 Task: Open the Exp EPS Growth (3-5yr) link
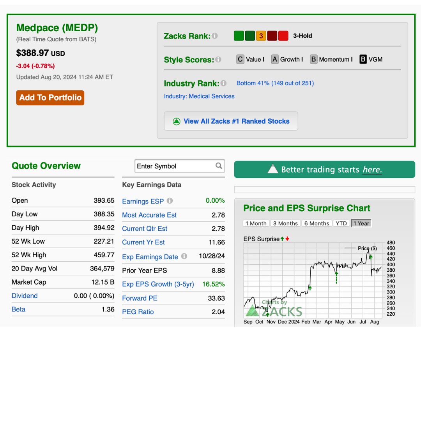click(158, 284)
